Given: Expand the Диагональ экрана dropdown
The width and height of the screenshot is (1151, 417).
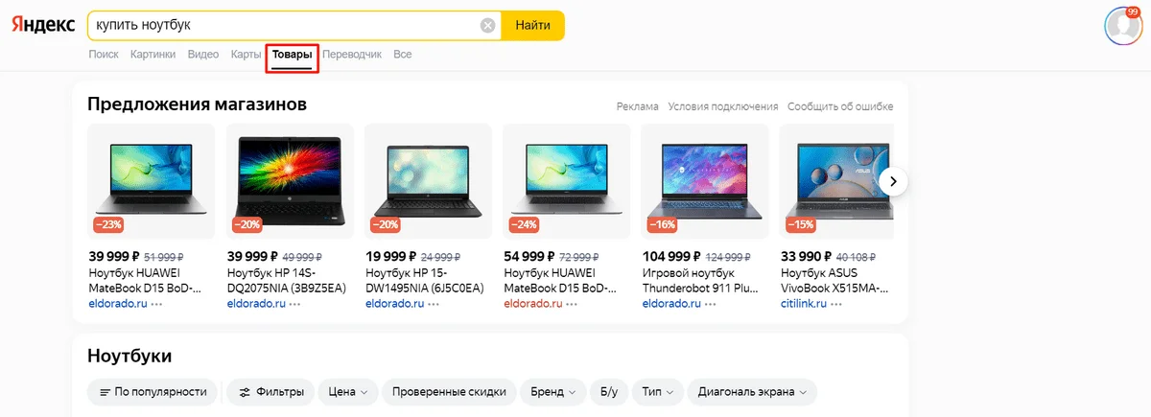Looking at the screenshot, I should 752,391.
